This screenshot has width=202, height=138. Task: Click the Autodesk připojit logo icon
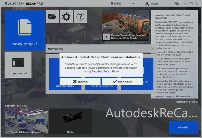point(147,4)
